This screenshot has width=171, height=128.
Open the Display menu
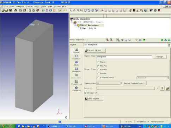pyautogui.click(x=29, y=7)
